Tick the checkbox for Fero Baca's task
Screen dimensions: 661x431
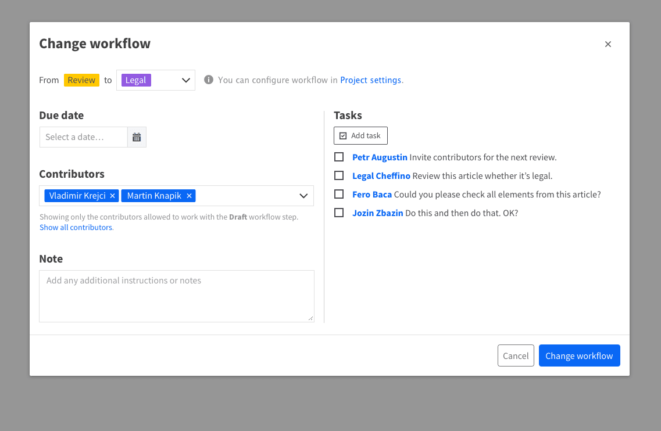[339, 194]
